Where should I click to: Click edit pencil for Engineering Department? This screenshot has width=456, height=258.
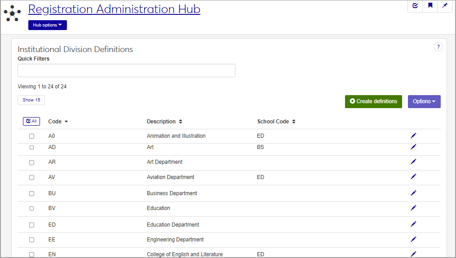click(413, 239)
